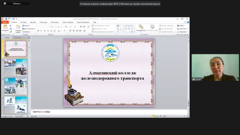The height and width of the screenshot is (135, 240).
Task: Toggle underline Ч formatting button
Action: pos(45,31)
